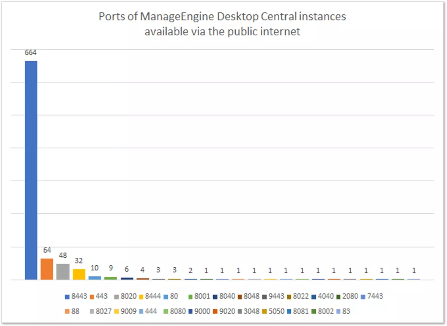Click the legend label 8444
Image resolution: width=447 pixels, height=326 pixels.
pyautogui.click(x=153, y=296)
